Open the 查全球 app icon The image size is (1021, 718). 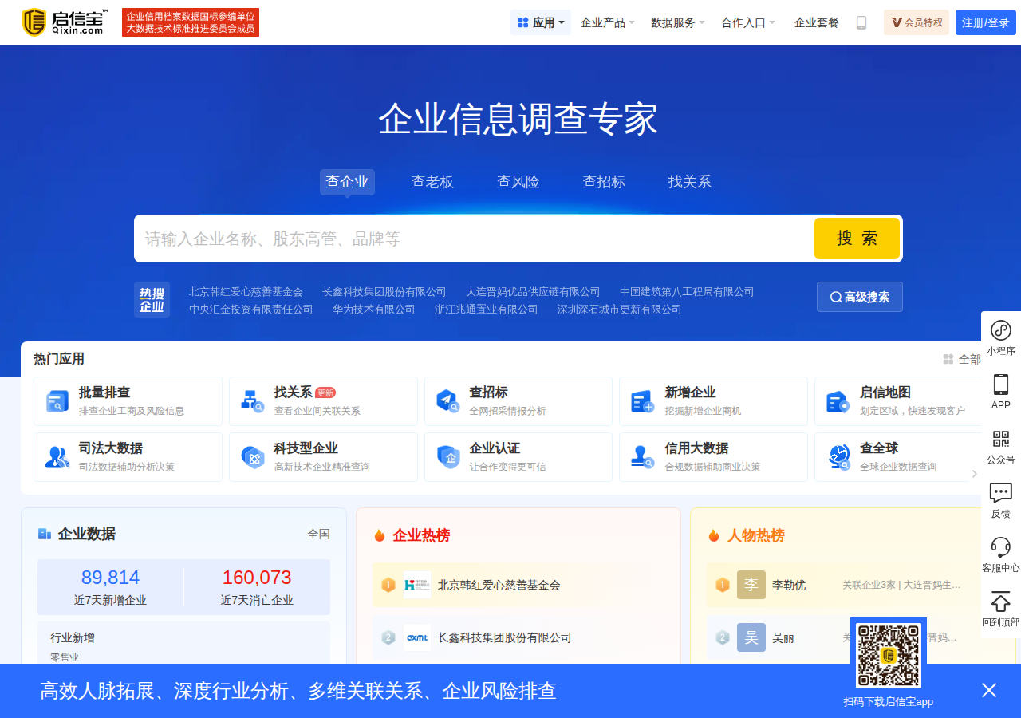tap(838, 457)
